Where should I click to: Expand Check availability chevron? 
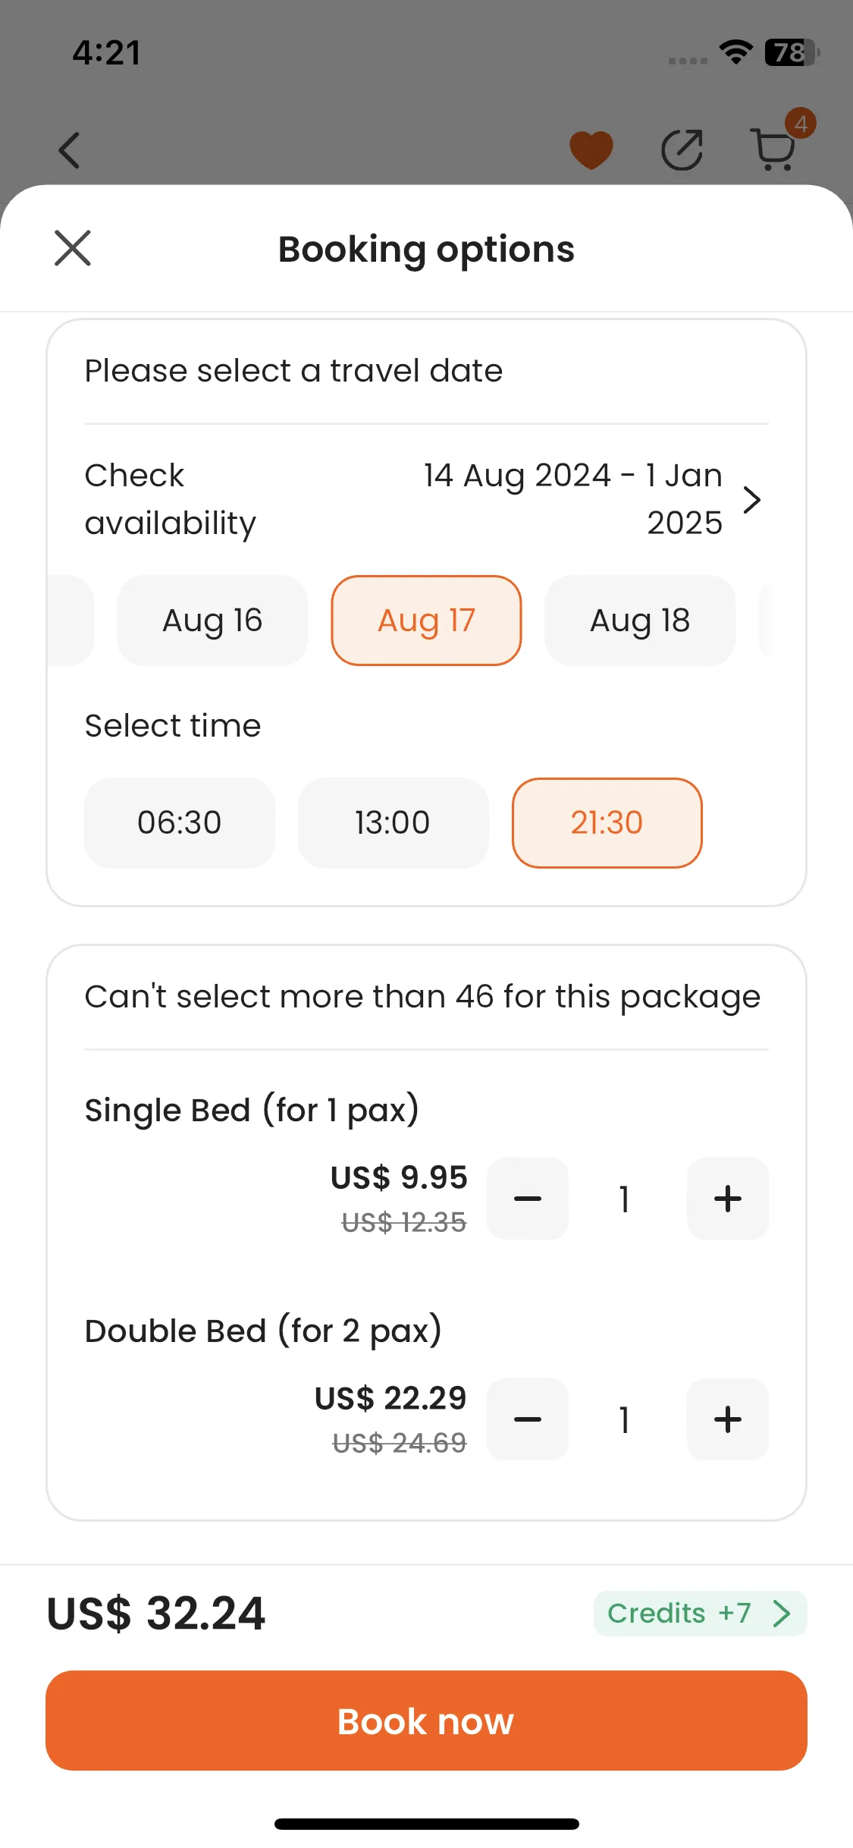click(751, 499)
